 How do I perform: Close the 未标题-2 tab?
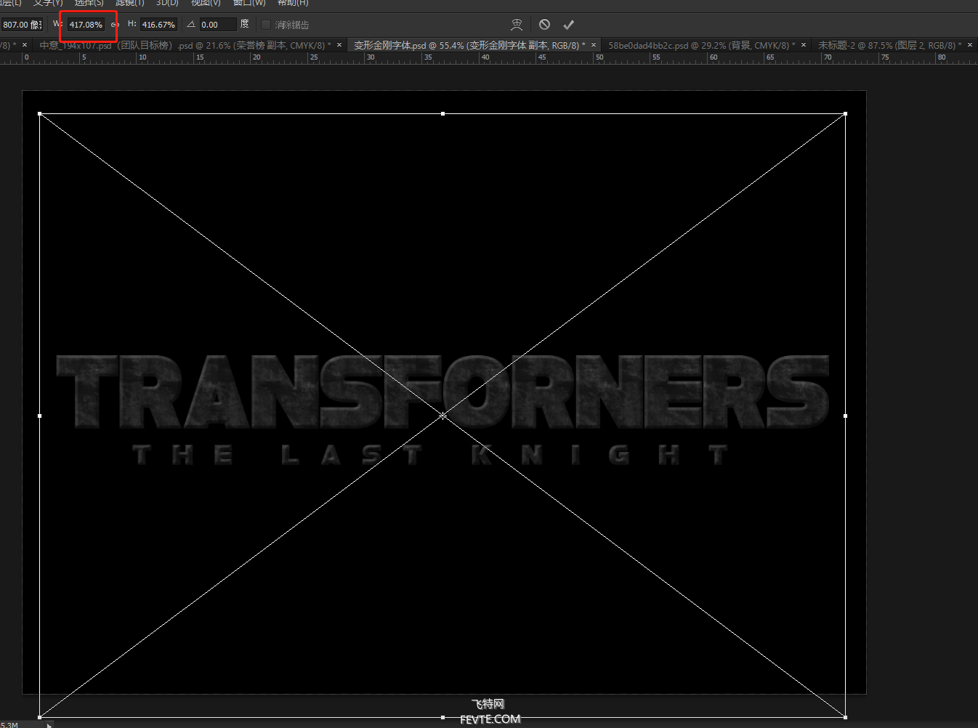click(970, 45)
